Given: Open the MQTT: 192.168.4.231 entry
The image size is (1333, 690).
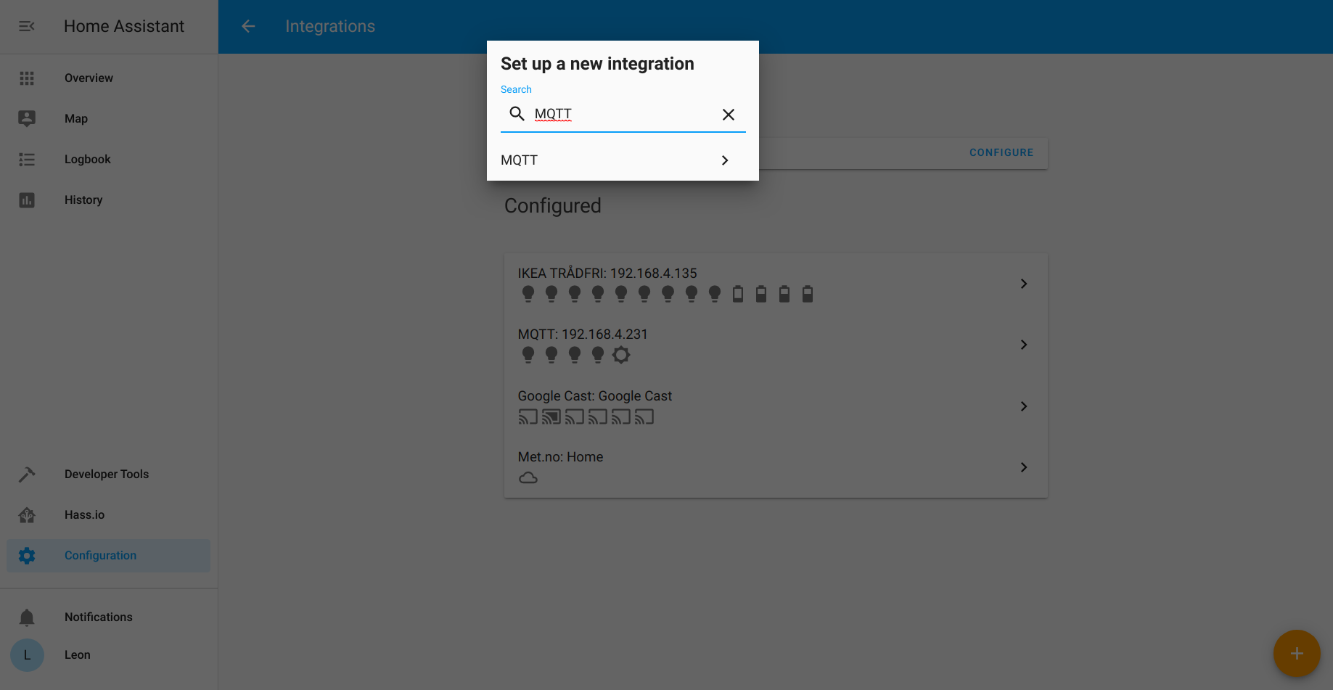Looking at the screenshot, I should 776,345.
